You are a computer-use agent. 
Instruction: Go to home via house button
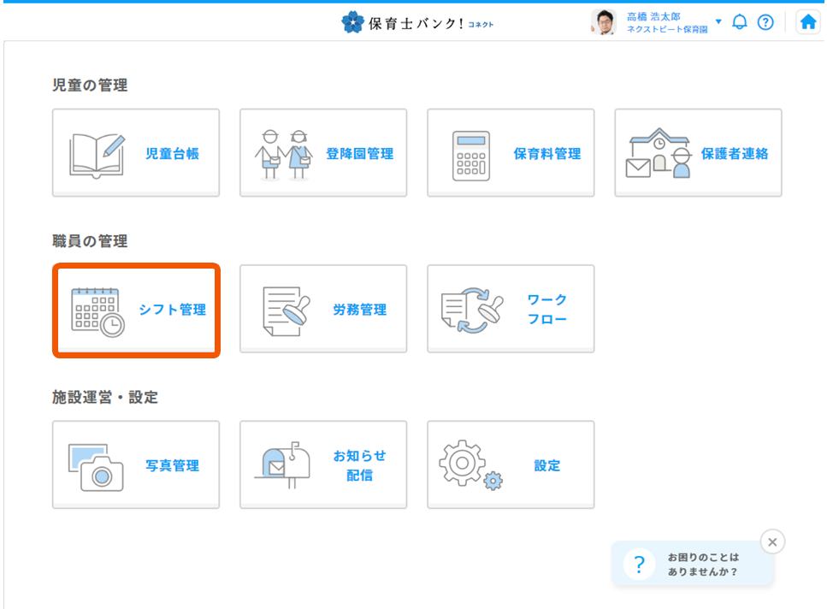[807, 23]
